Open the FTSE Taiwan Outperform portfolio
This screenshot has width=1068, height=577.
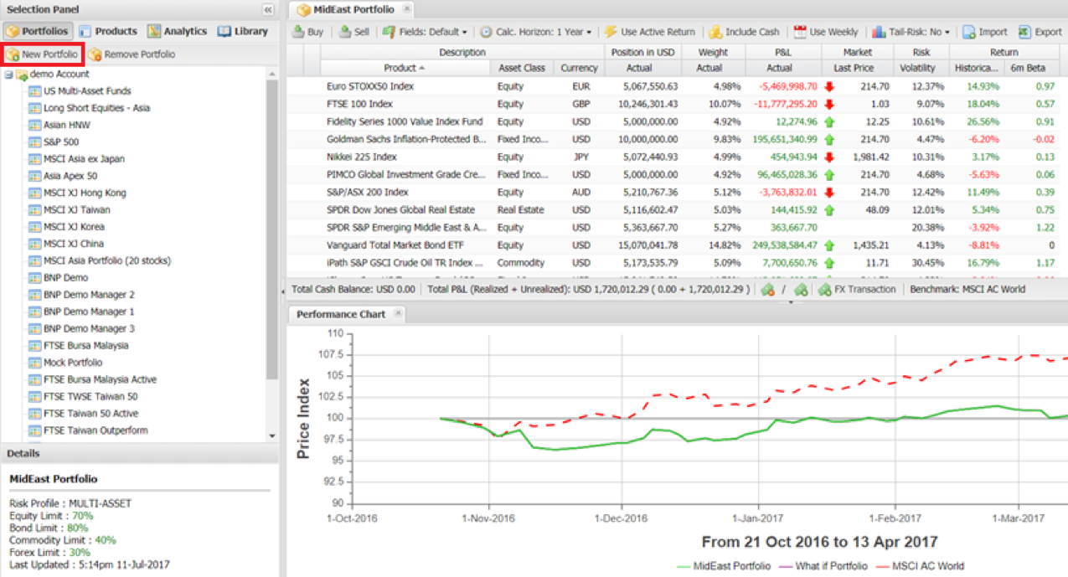pos(95,430)
